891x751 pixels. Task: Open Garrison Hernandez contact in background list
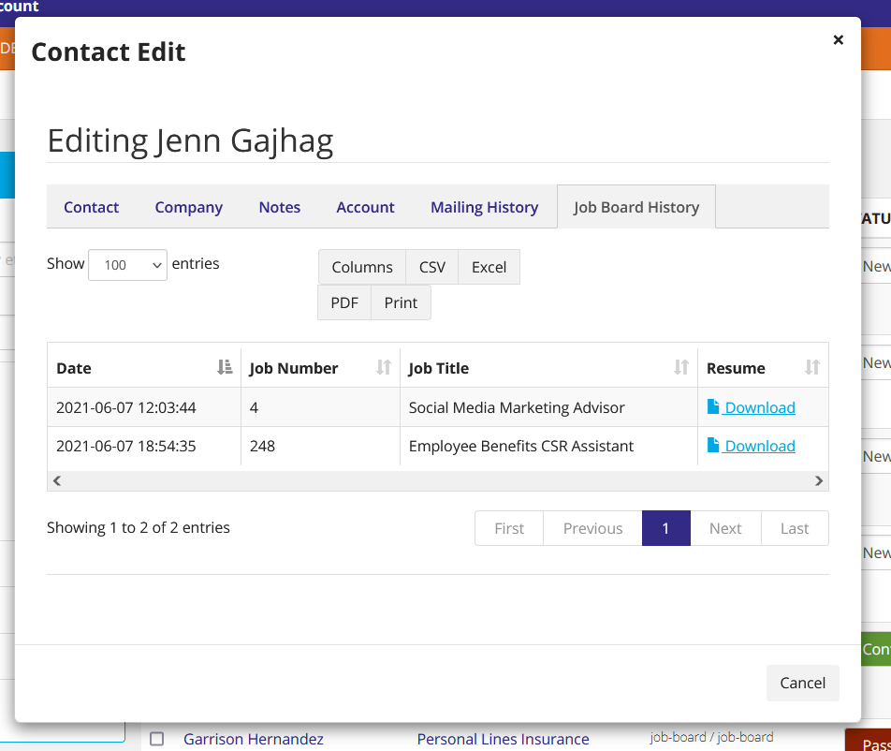(x=254, y=739)
